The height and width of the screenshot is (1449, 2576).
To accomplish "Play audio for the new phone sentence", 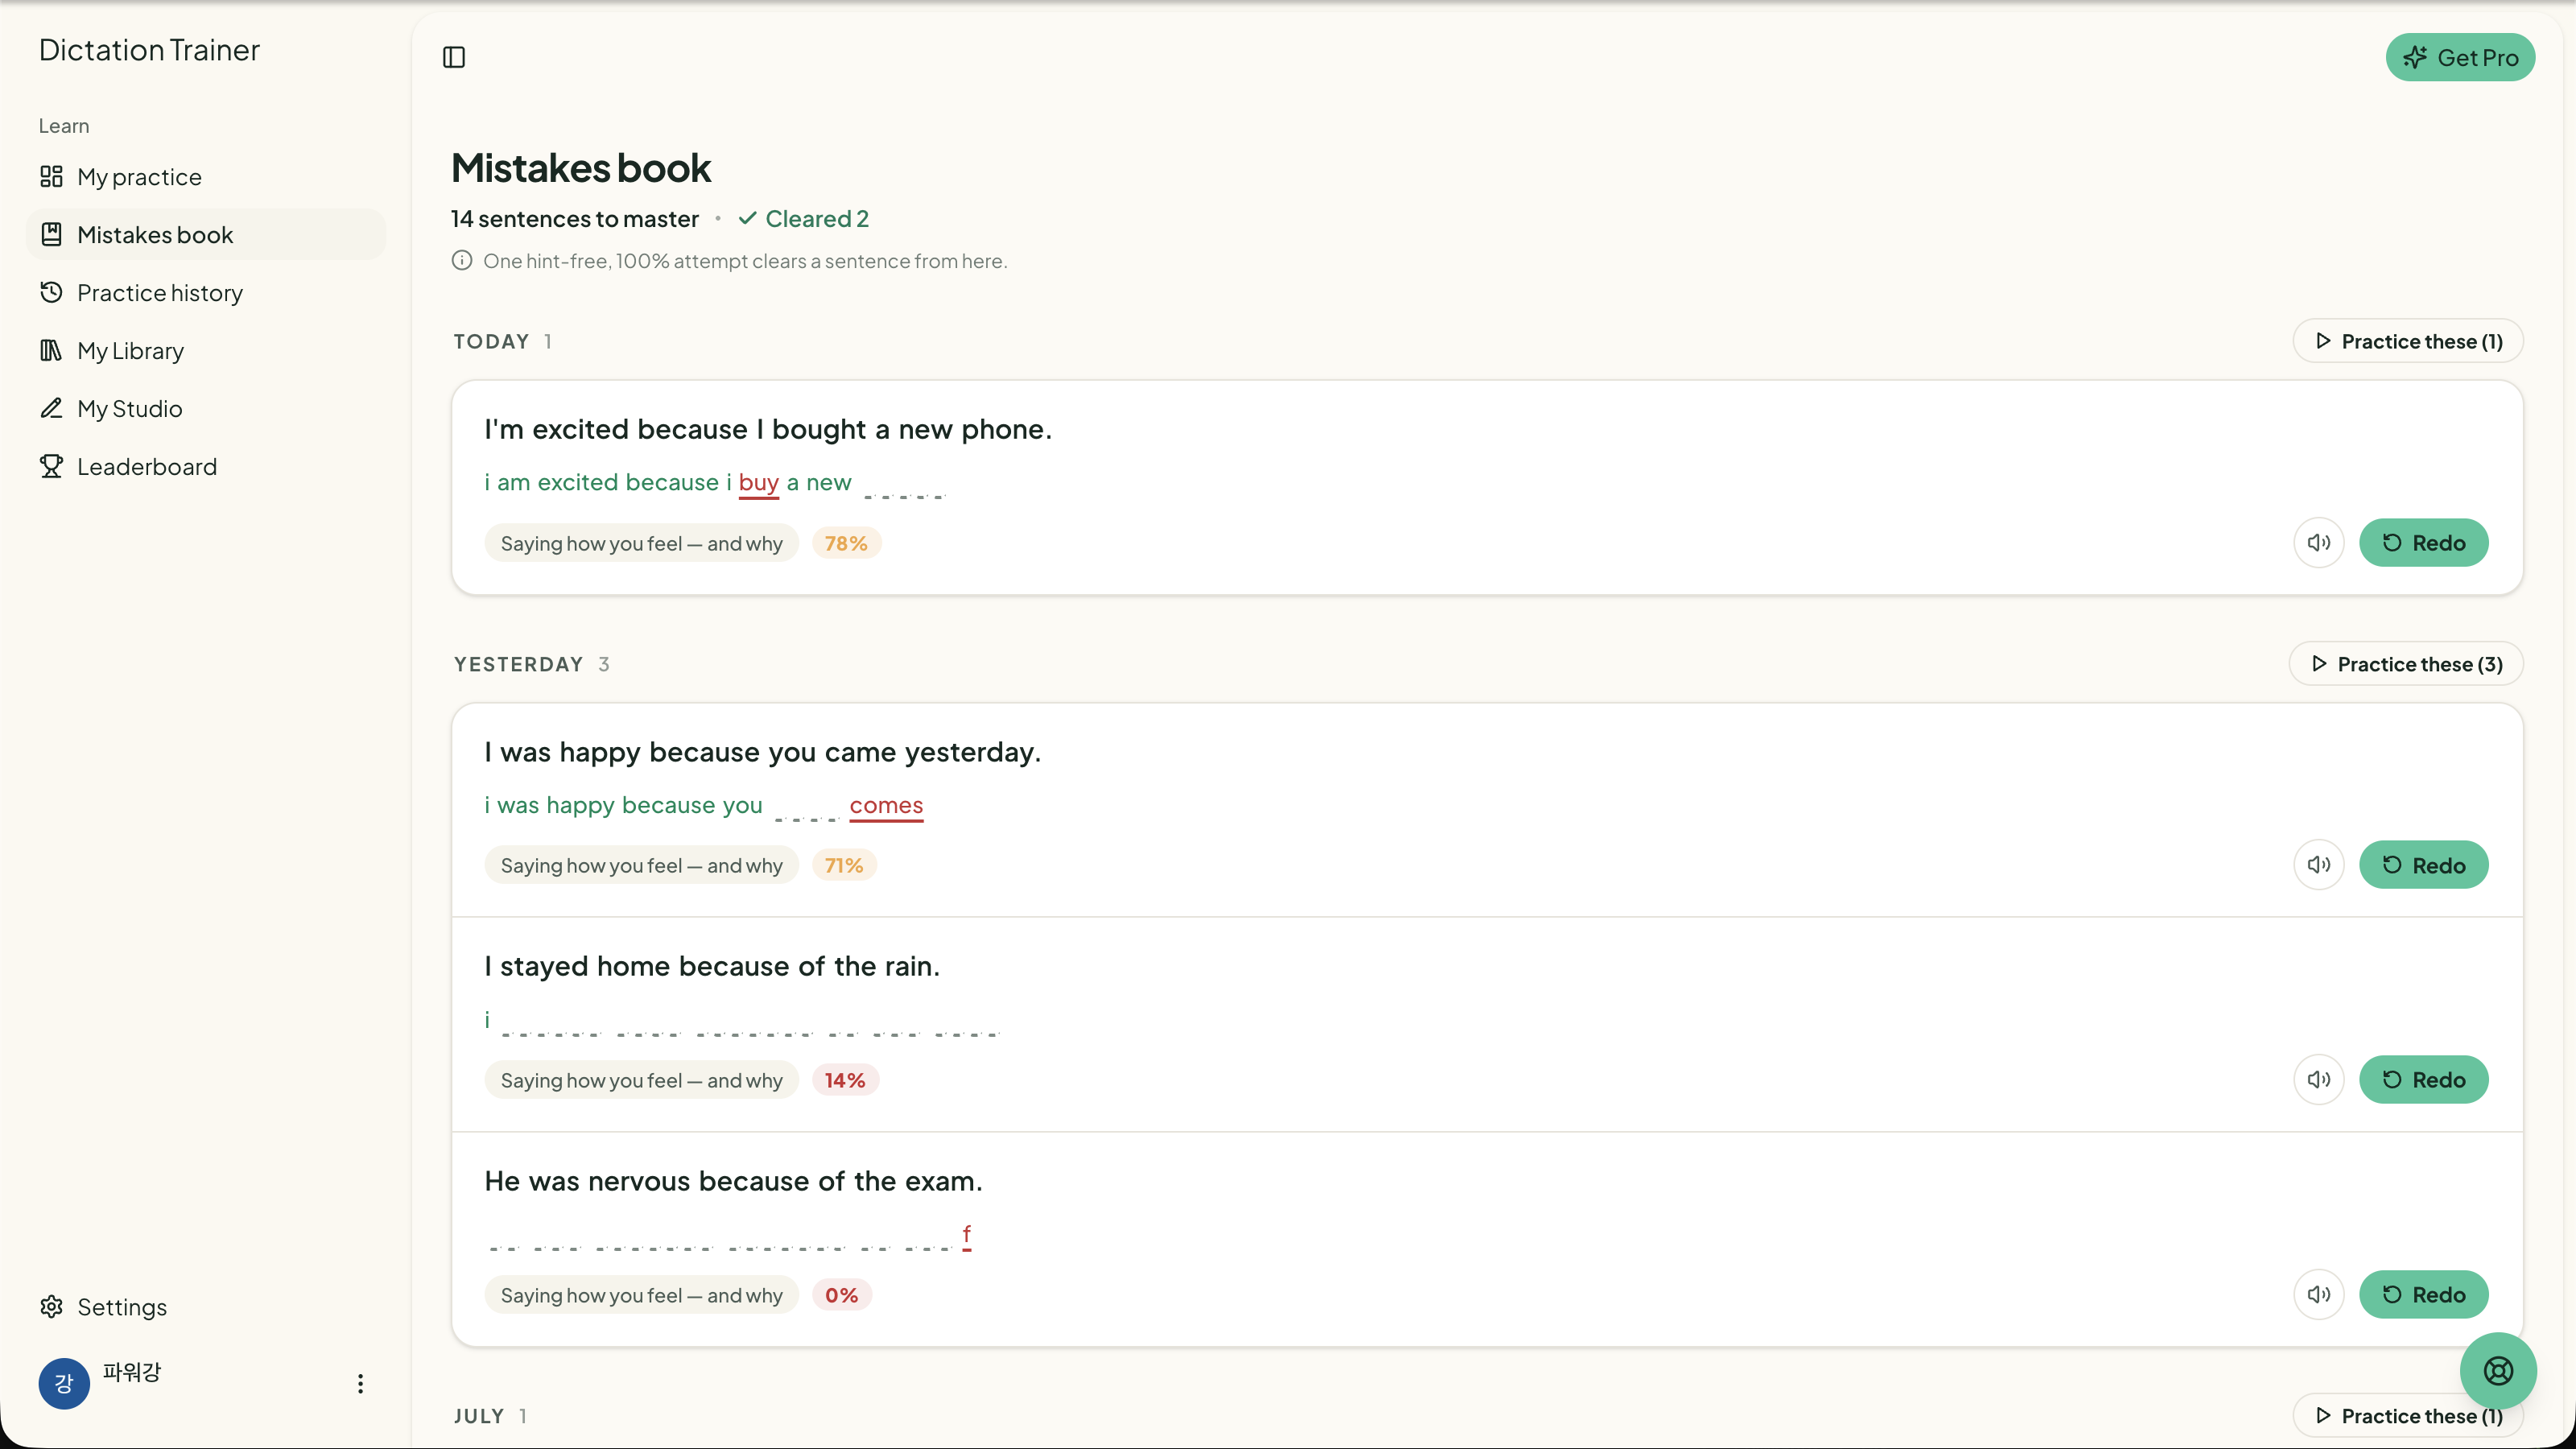I will coord(2319,543).
